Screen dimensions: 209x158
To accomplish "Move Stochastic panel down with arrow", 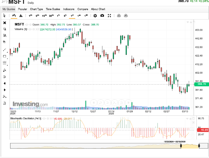I will point(187,119).
